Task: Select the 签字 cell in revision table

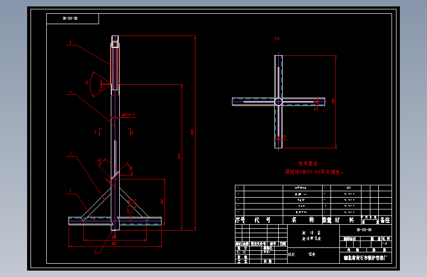Action: click(x=273, y=244)
